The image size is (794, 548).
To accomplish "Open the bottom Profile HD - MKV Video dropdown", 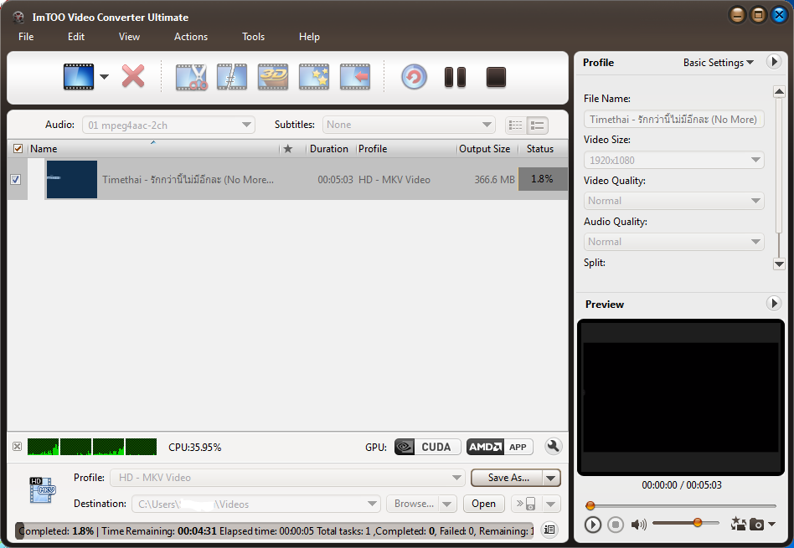I will click(287, 478).
